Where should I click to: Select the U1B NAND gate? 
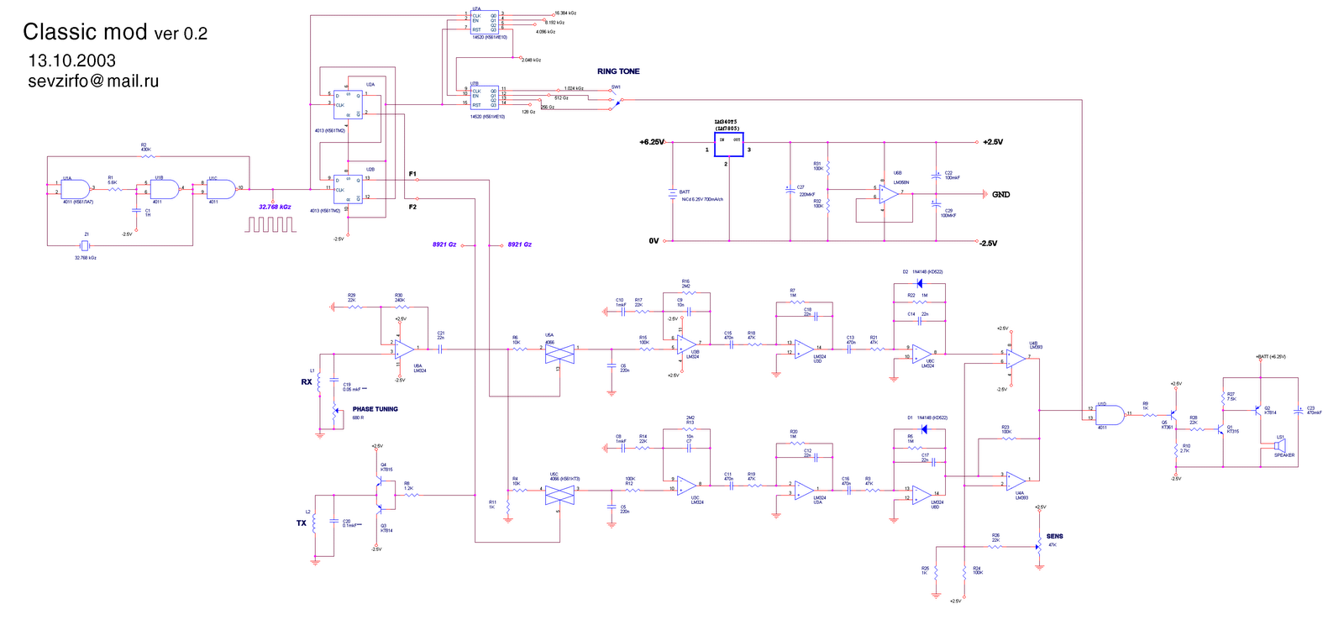(x=165, y=188)
